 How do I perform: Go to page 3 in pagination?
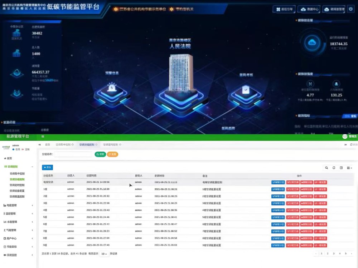[x=334, y=254]
